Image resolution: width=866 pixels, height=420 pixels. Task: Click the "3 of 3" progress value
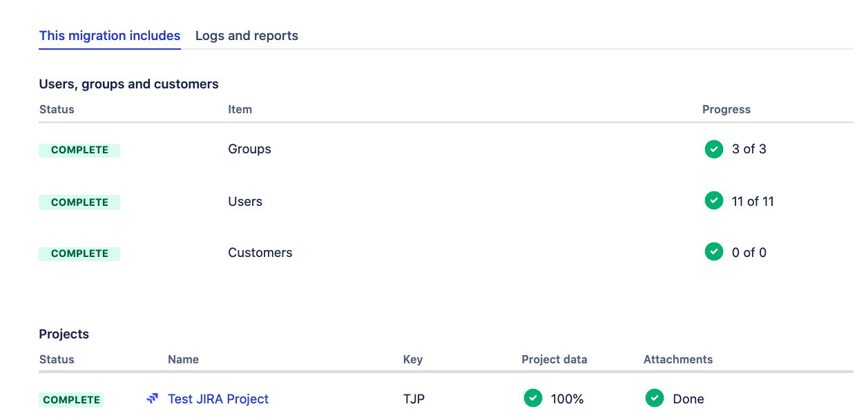[749, 149]
